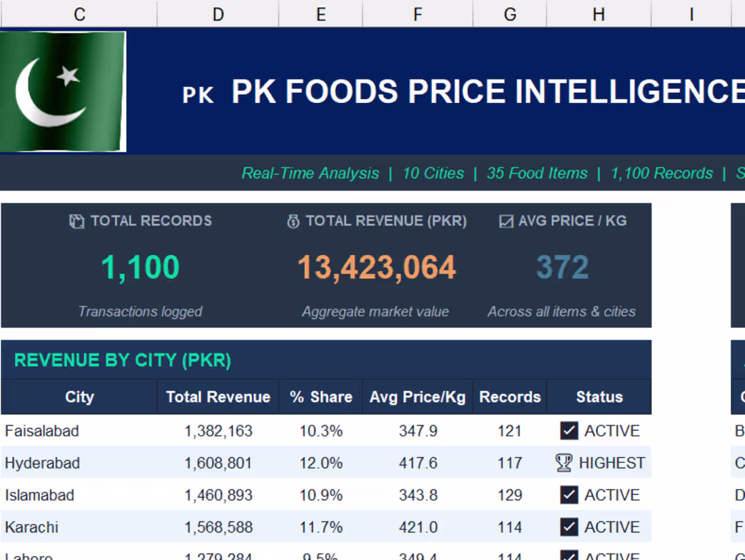The height and width of the screenshot is (560, 745).
Task: Click the REVENUE BY CITY (PKR) section title
Action: 123,361
